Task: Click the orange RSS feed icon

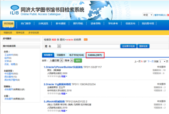Action: [86, 40]
